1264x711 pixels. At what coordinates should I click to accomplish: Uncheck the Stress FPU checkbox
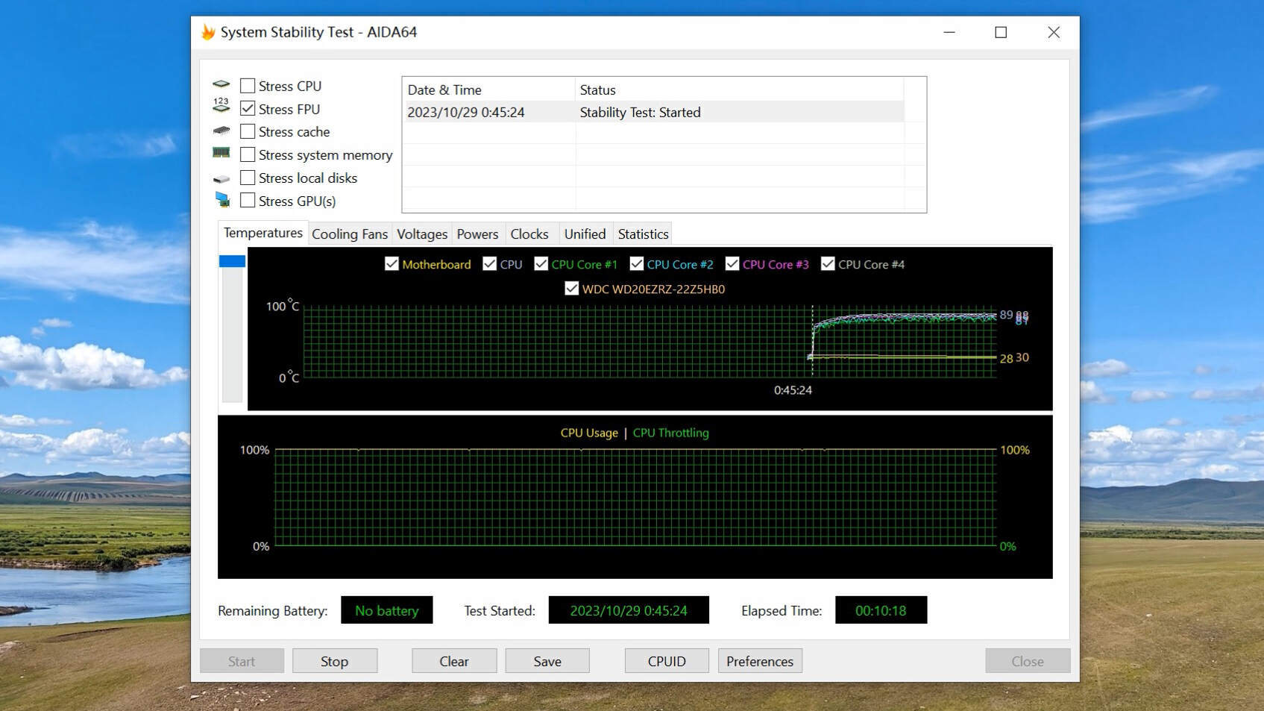point(248,108)
